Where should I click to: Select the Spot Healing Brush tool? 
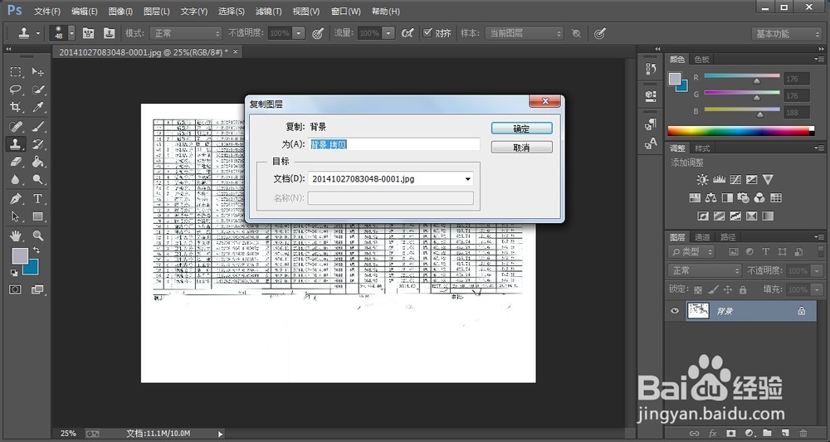(16, 127)
